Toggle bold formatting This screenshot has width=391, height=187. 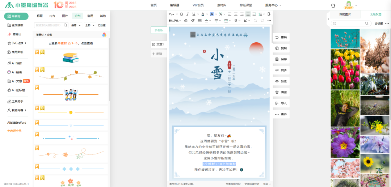(x=181, y=14)
